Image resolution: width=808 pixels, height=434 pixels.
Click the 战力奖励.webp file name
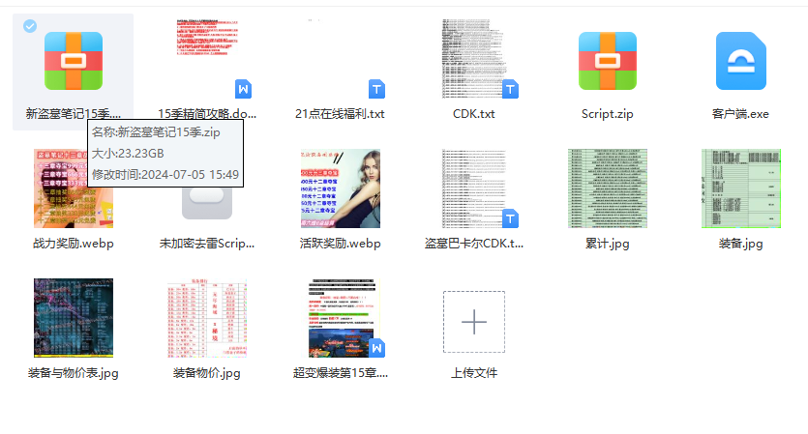pyautogui.click(x=74, y=244)
